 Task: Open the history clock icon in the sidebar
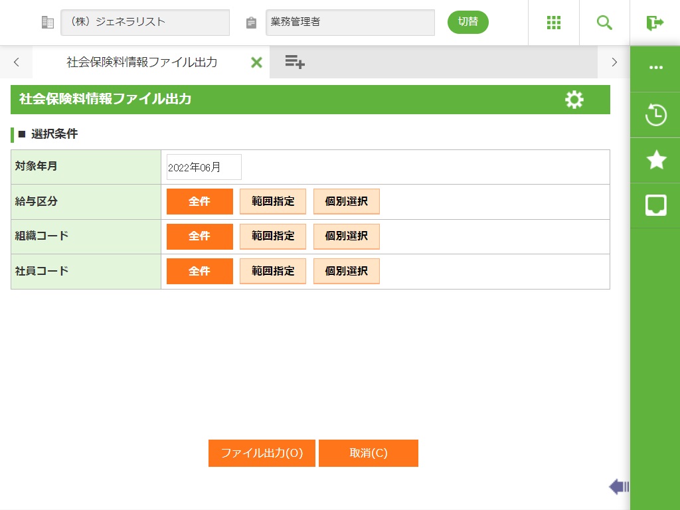coord(655,115)
